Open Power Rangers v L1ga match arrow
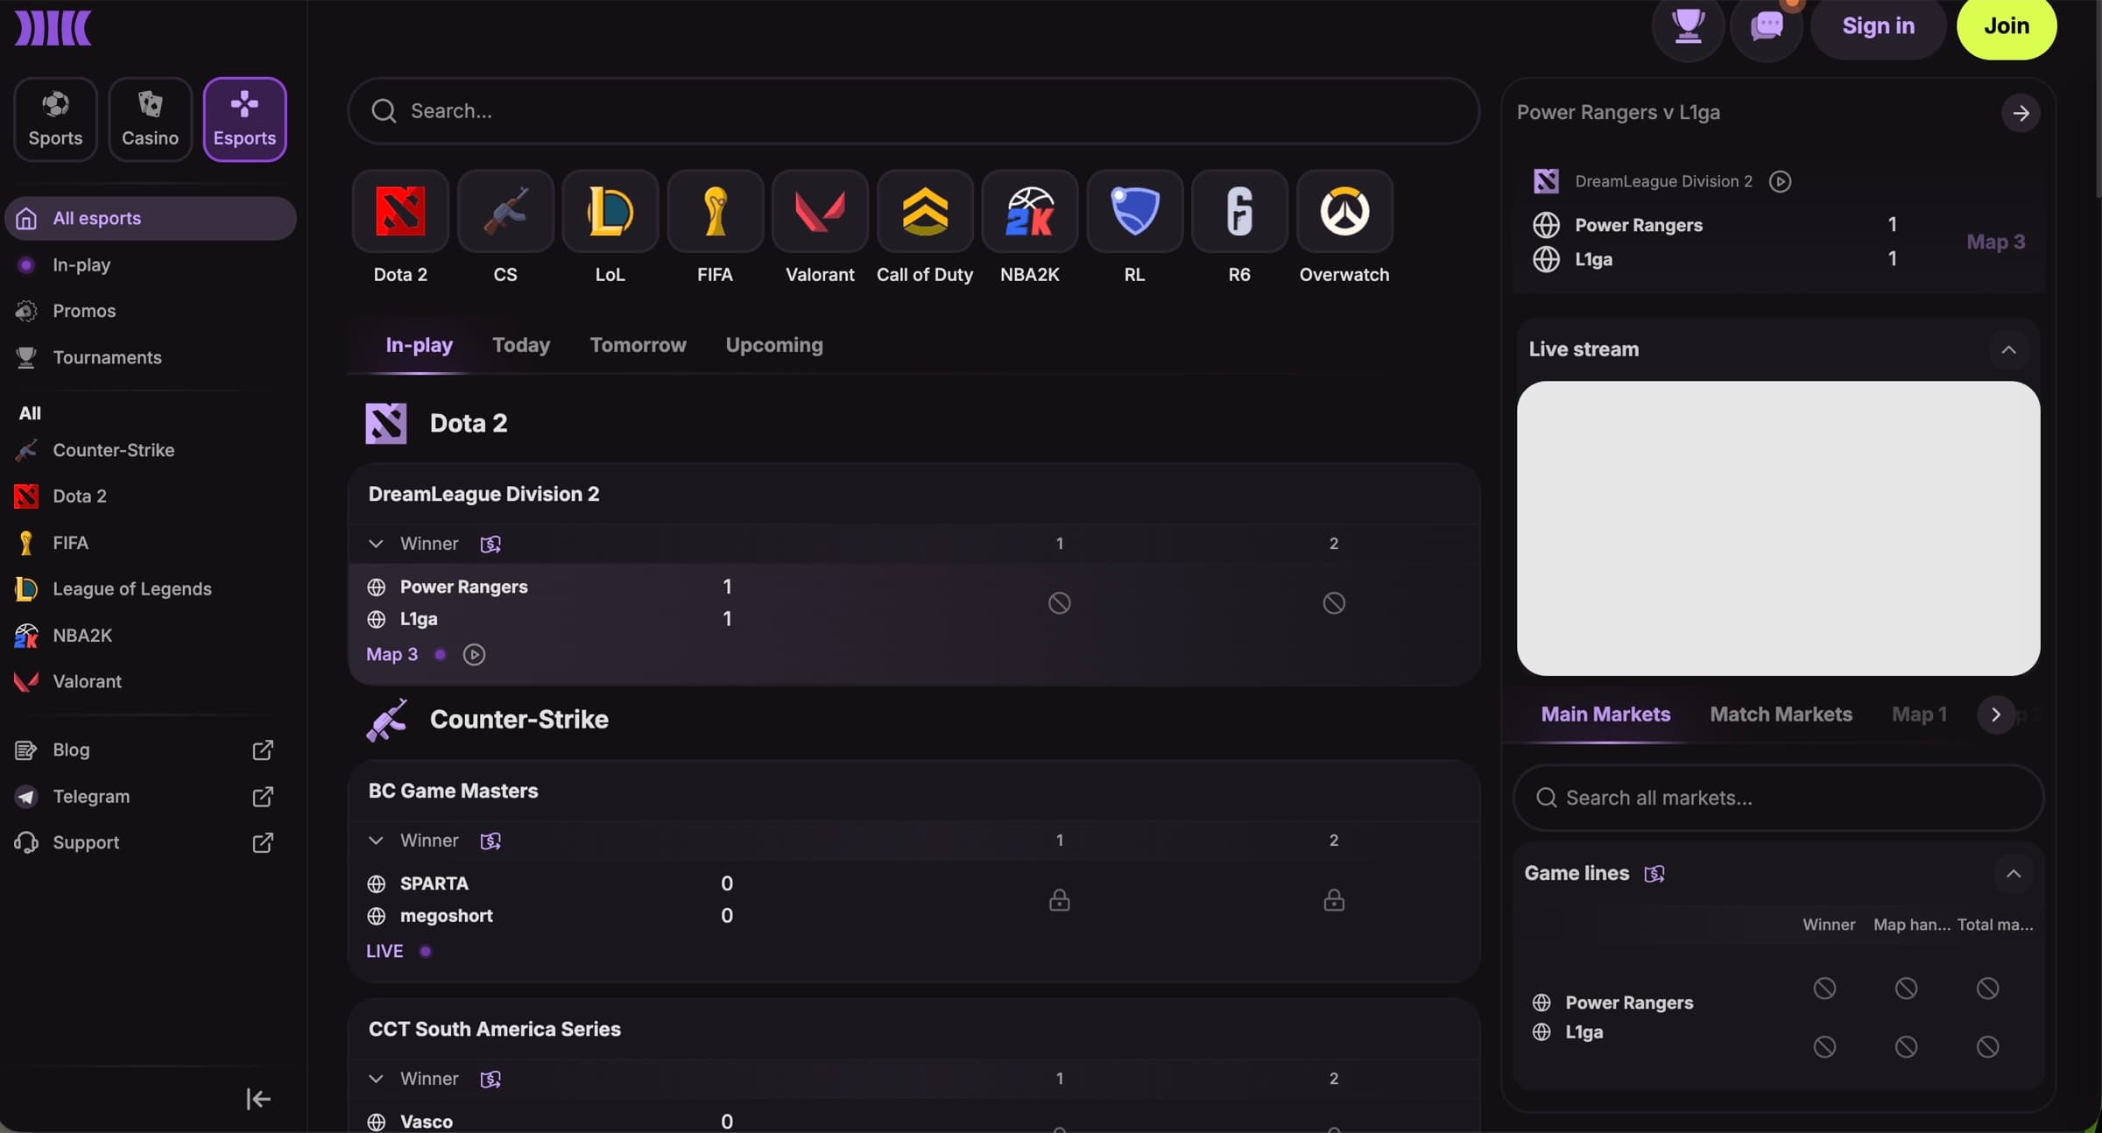This screenshot has height=1133, width=2102. pyautogui.click(x=2021, y=113)
